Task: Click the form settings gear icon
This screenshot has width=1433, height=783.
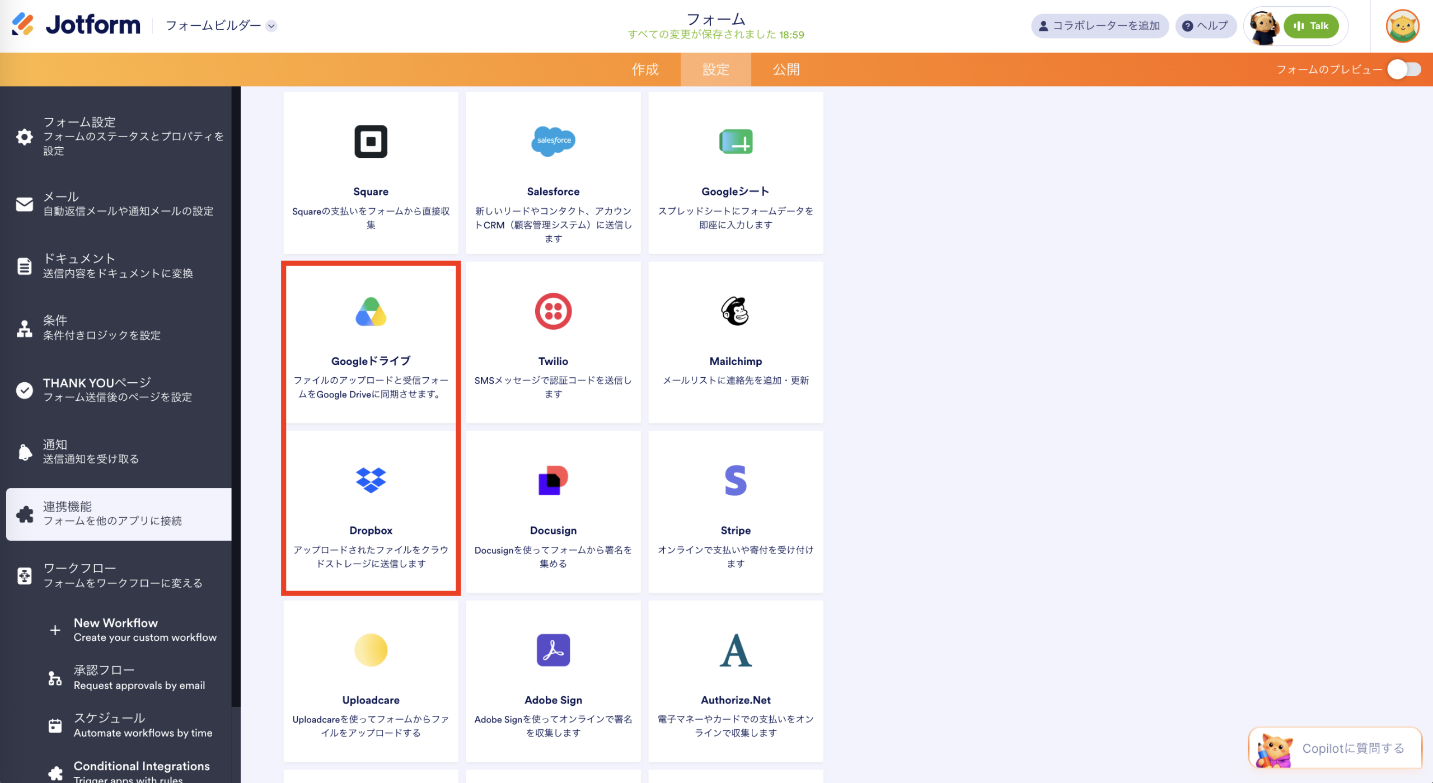Action: (x=24, y=137)
